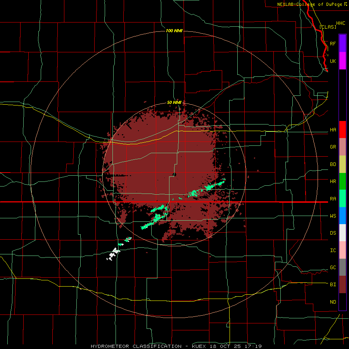Click the ND legend label
Image resolution: width=349 pixels, height=349 pixels.
pyautogui.click(x=333, y=302)
